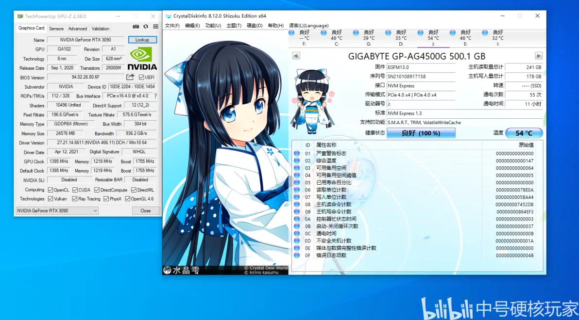
Task: Select drive F: status orb
Action: (291, 32)
